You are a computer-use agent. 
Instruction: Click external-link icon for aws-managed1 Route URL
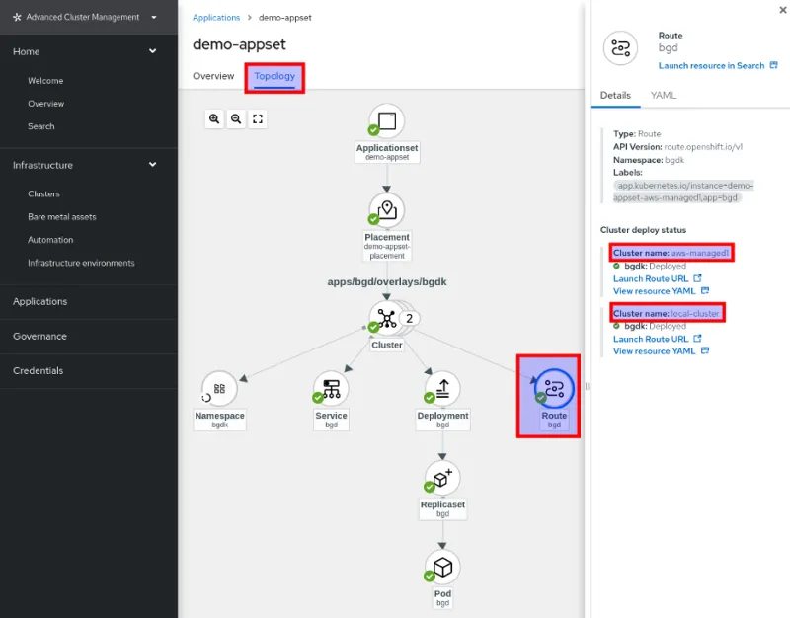tap(698, 278)
